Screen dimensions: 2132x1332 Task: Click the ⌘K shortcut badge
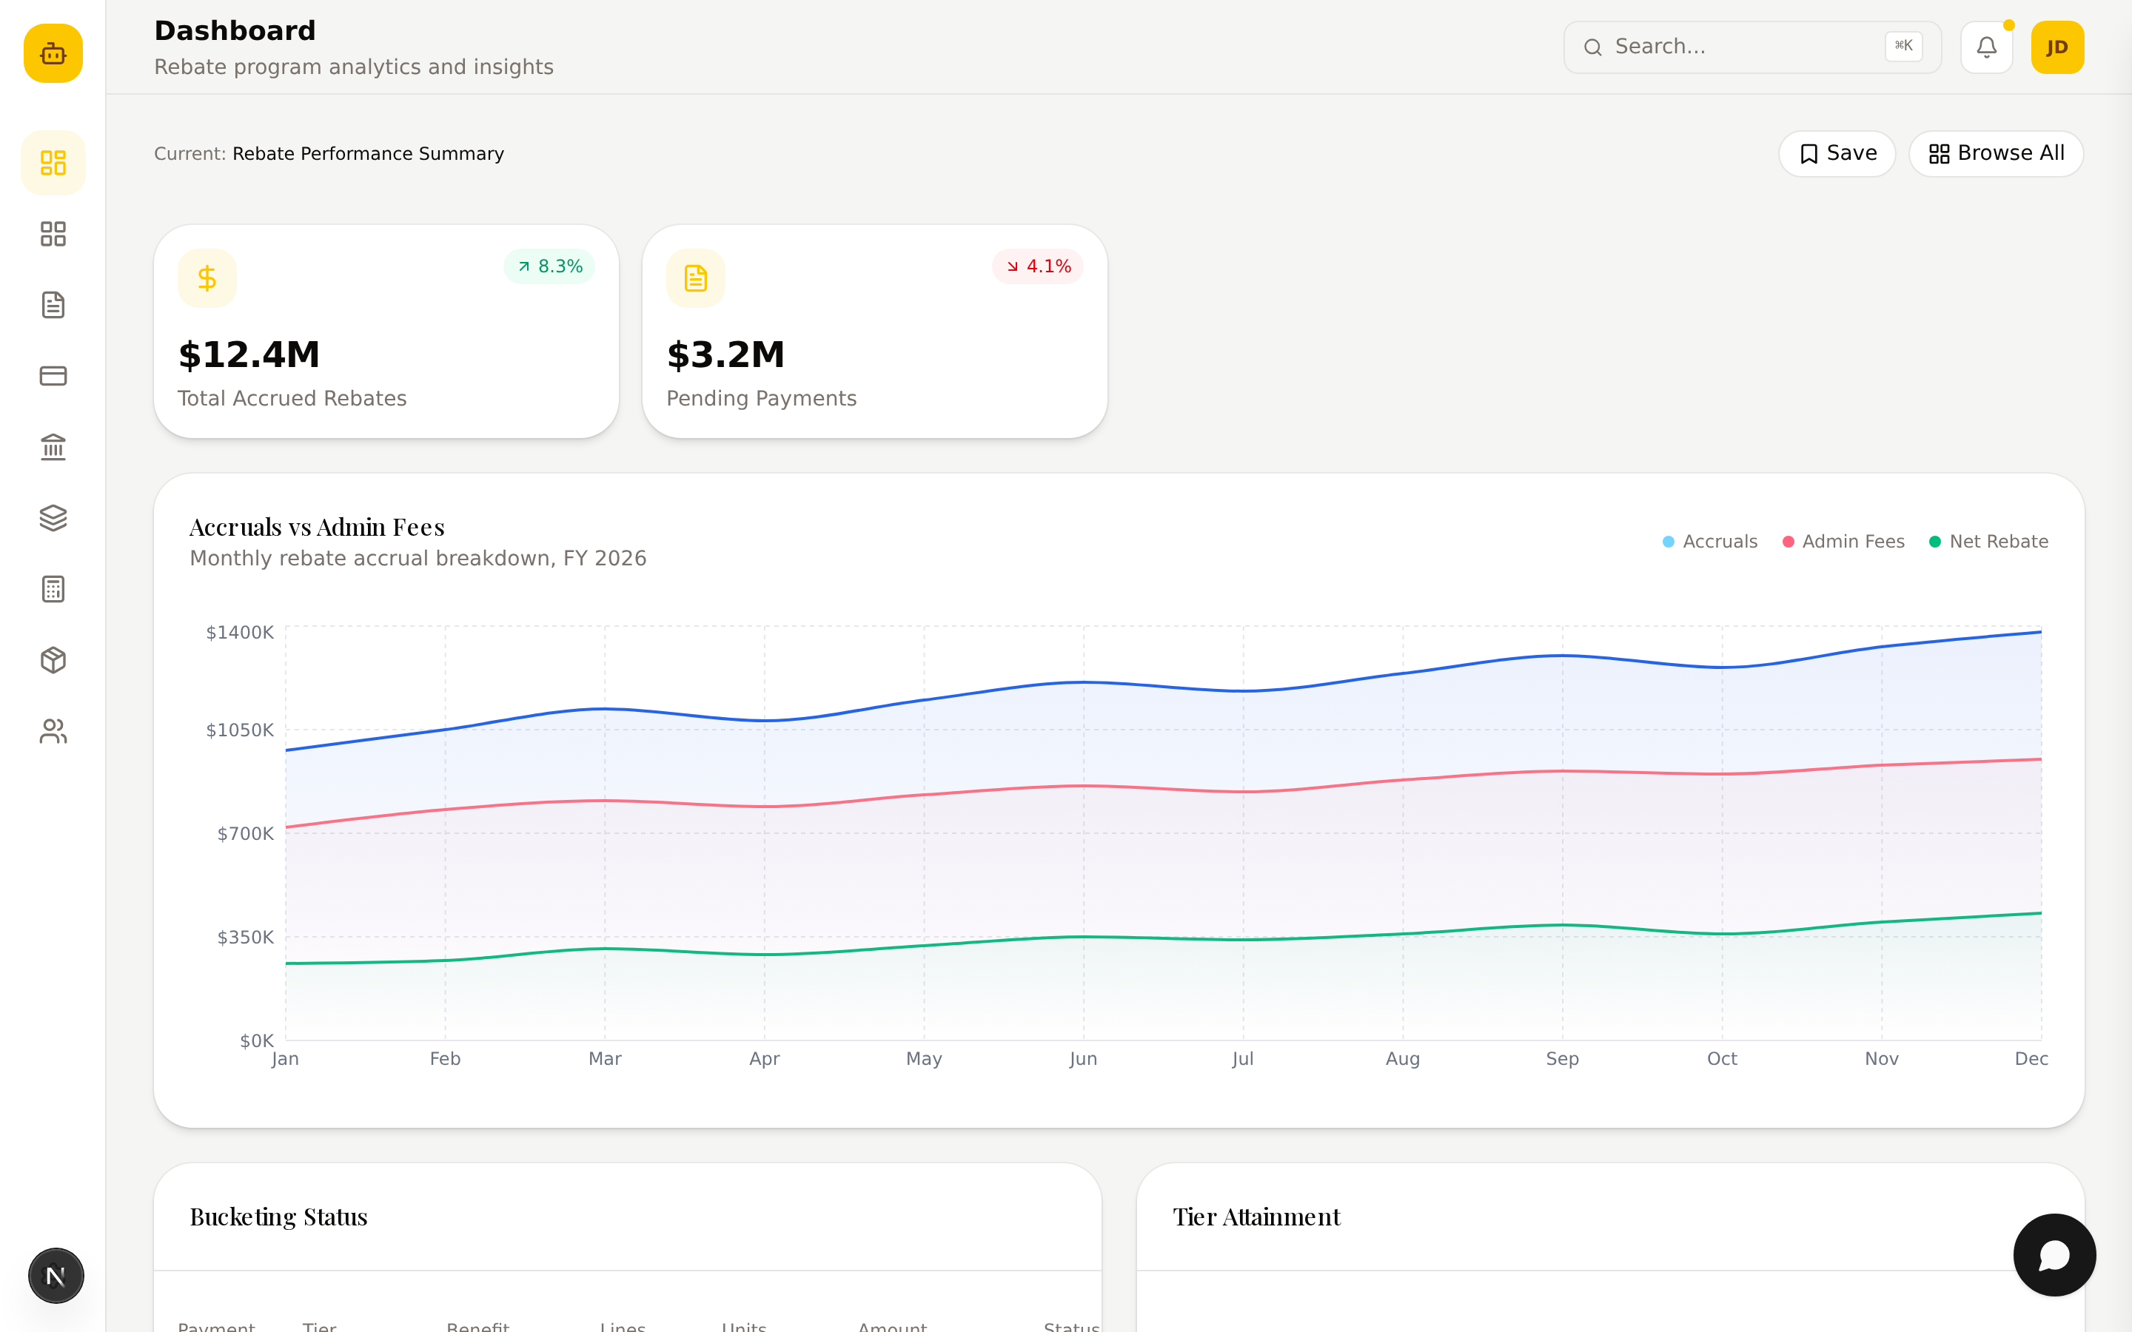click(1904, 46)
